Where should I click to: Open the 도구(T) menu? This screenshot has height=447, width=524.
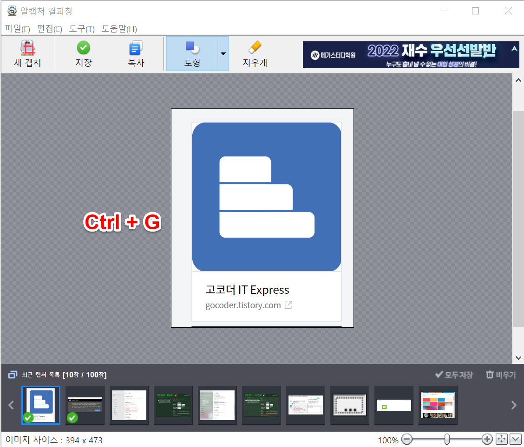82,29
